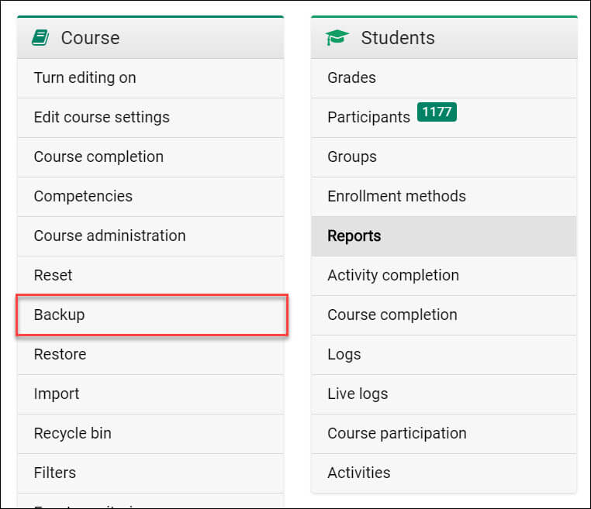Viewport: 591px width, 509px height.
Task: Click the green book Course icon
Action: point(40,38)
